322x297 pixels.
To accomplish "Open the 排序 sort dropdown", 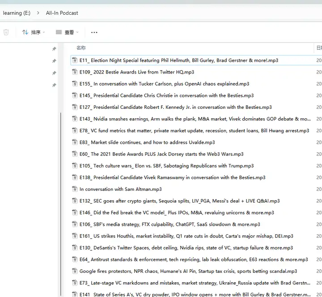I will pyautogui.click(x=33, y=32).
